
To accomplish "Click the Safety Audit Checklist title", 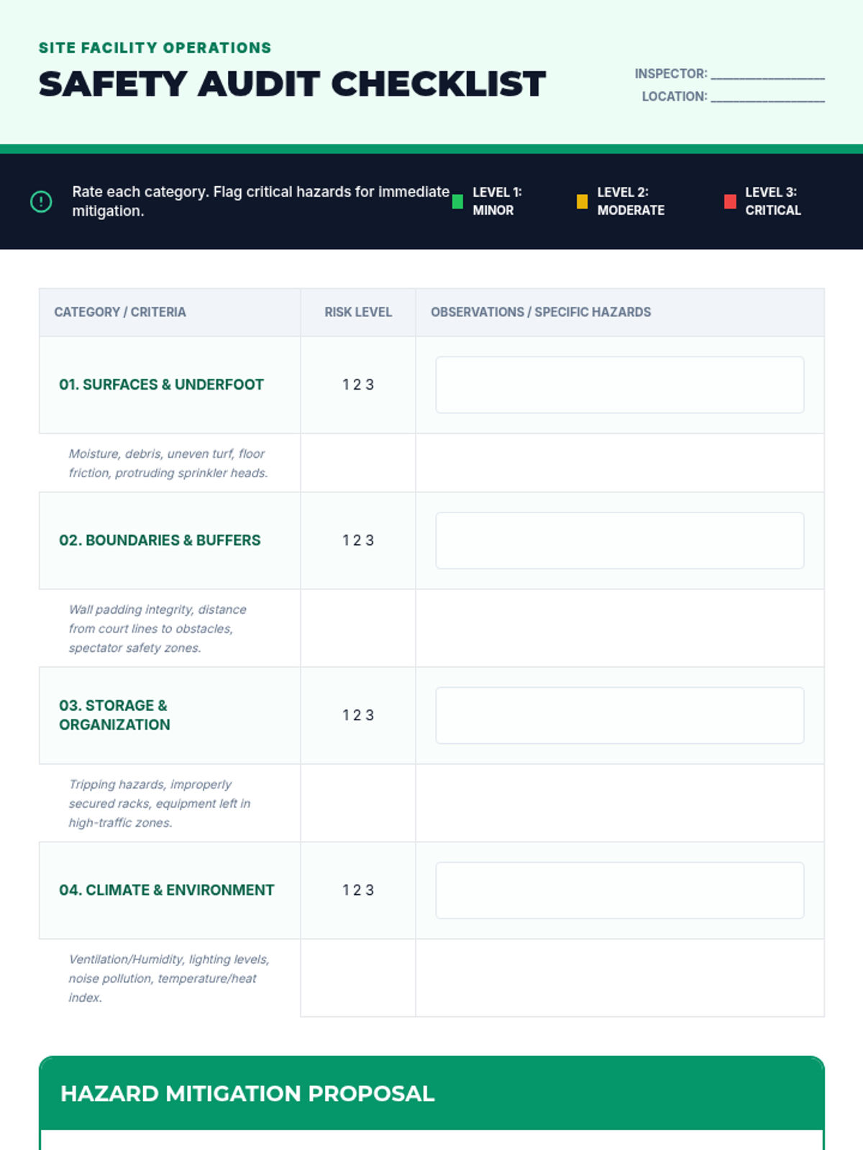I will click(292, 84).
